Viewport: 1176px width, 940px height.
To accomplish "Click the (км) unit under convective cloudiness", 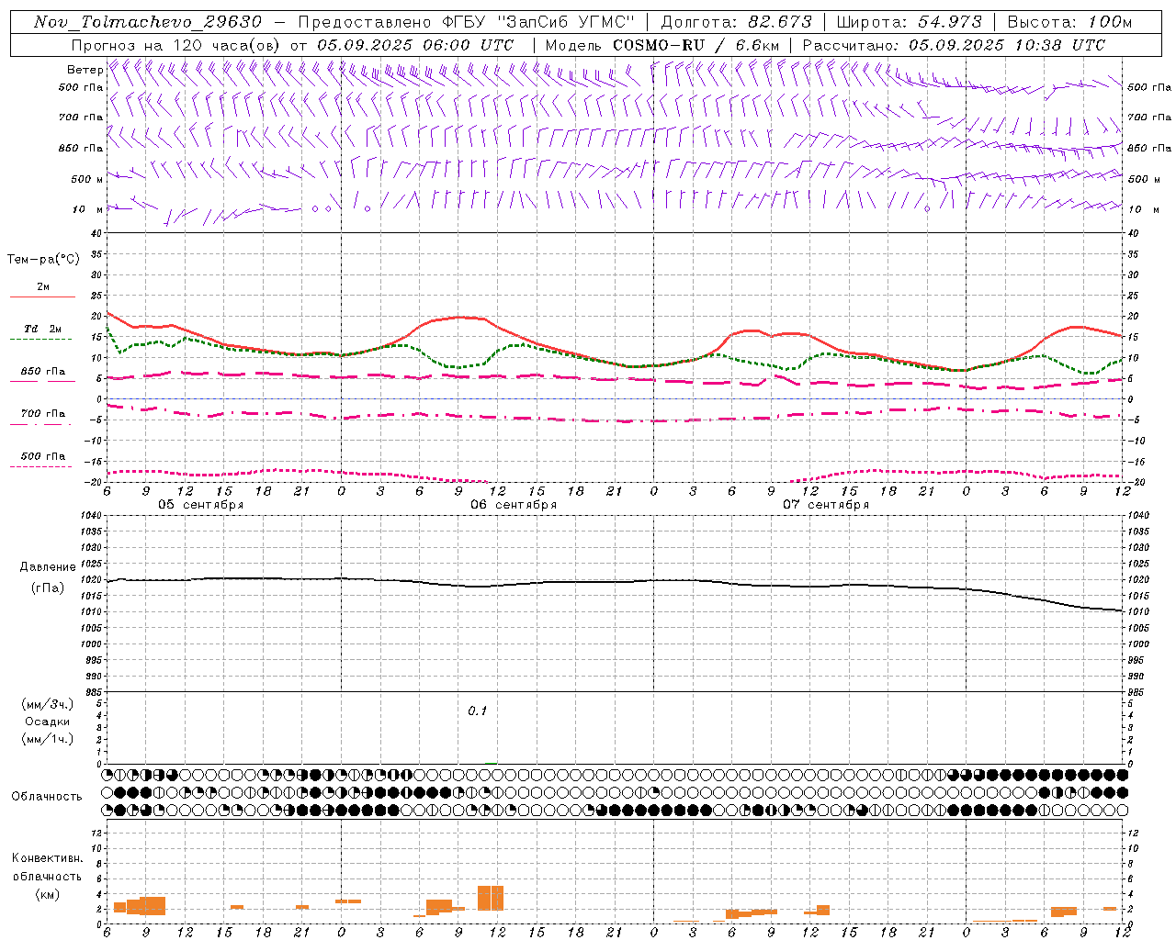I will coord(47,894).
